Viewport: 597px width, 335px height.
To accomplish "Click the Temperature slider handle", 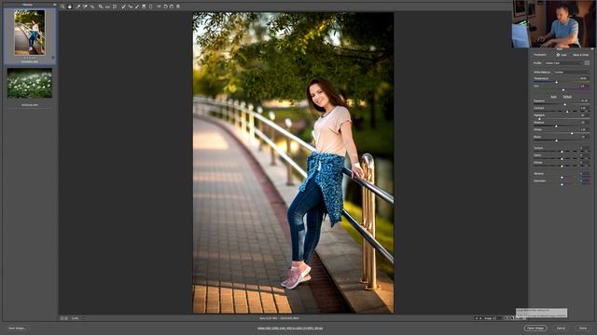I will (557, 82).
